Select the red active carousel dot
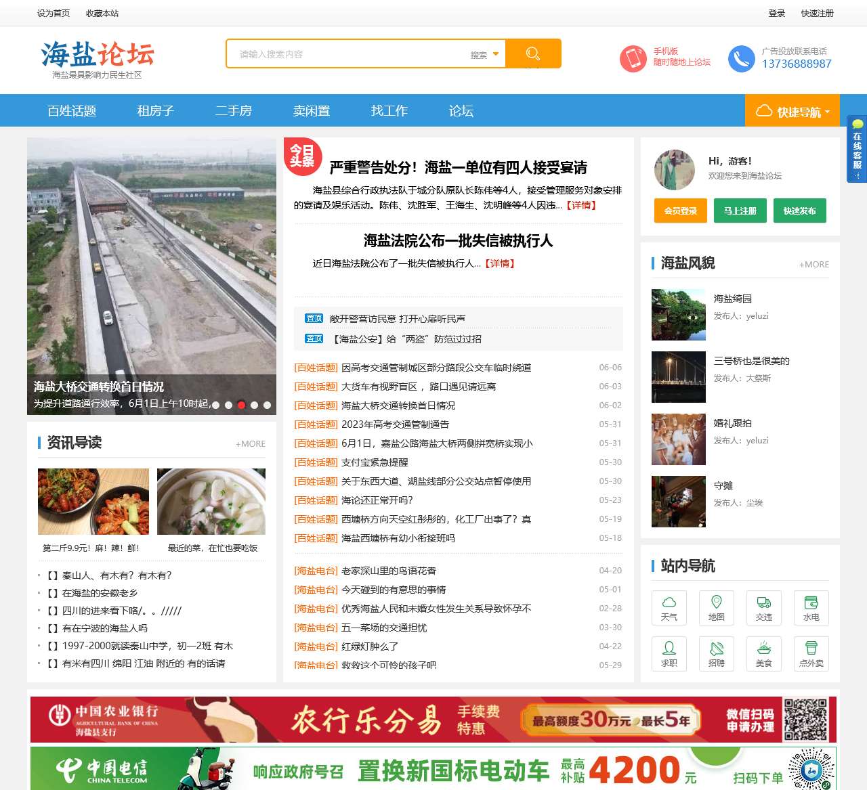The height and width of the screenshot is (790, 867). [x=241, y=405]
